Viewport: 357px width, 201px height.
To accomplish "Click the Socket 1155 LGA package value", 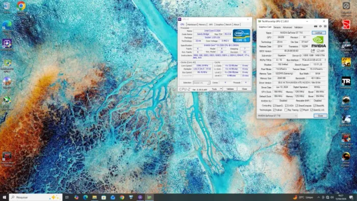I will (212, 38).
